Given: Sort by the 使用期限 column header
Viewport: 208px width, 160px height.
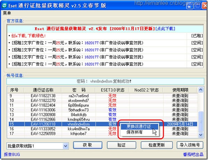Looking at the screenshot, I should [x=180, y=90].
